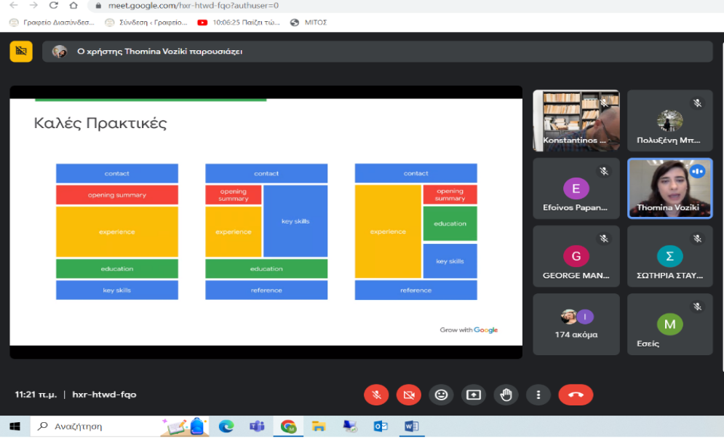724x444 pixels.
Task: Raise hand in the meeting
Action: pos(506,395)
